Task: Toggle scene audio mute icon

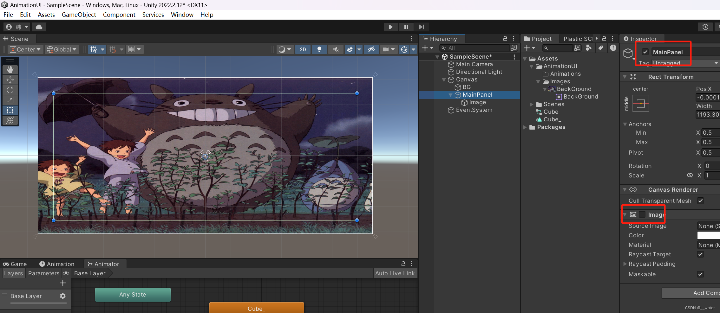Action: [336, 49]
